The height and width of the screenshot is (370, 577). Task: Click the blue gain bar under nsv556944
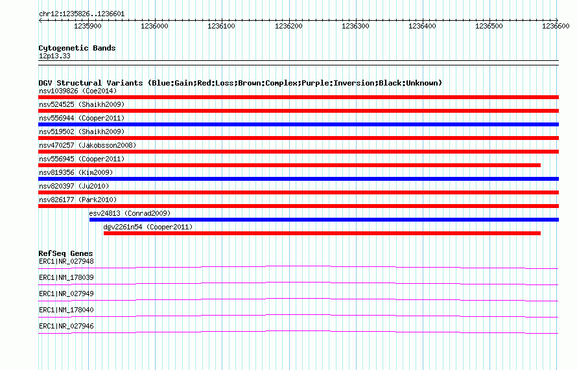tap(298, 124)
